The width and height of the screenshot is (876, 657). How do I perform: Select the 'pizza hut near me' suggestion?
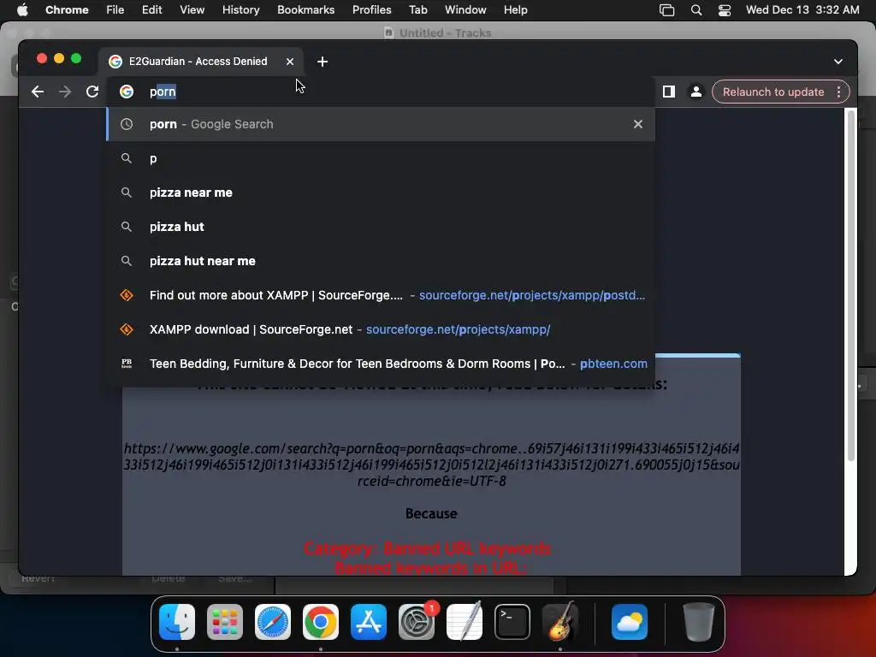pyautogui.click(x=381, y=261)
